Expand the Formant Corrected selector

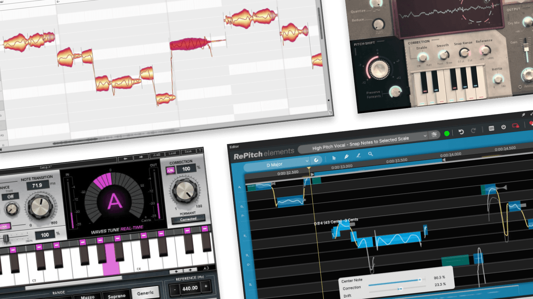[x=188, y=219]
